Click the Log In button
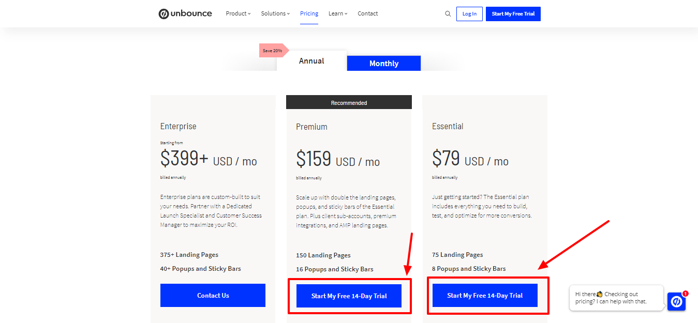The height and width of the screenshot is (323, 698). (469, 14)
